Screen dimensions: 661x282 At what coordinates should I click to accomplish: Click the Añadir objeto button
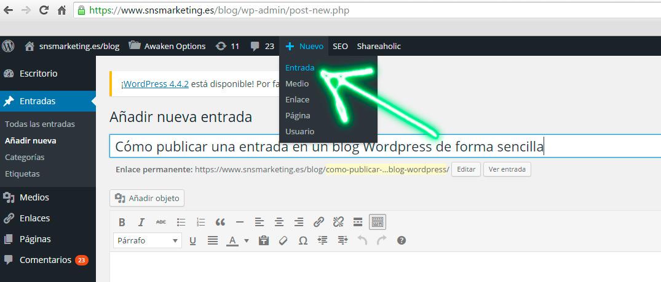click(147, 198)
